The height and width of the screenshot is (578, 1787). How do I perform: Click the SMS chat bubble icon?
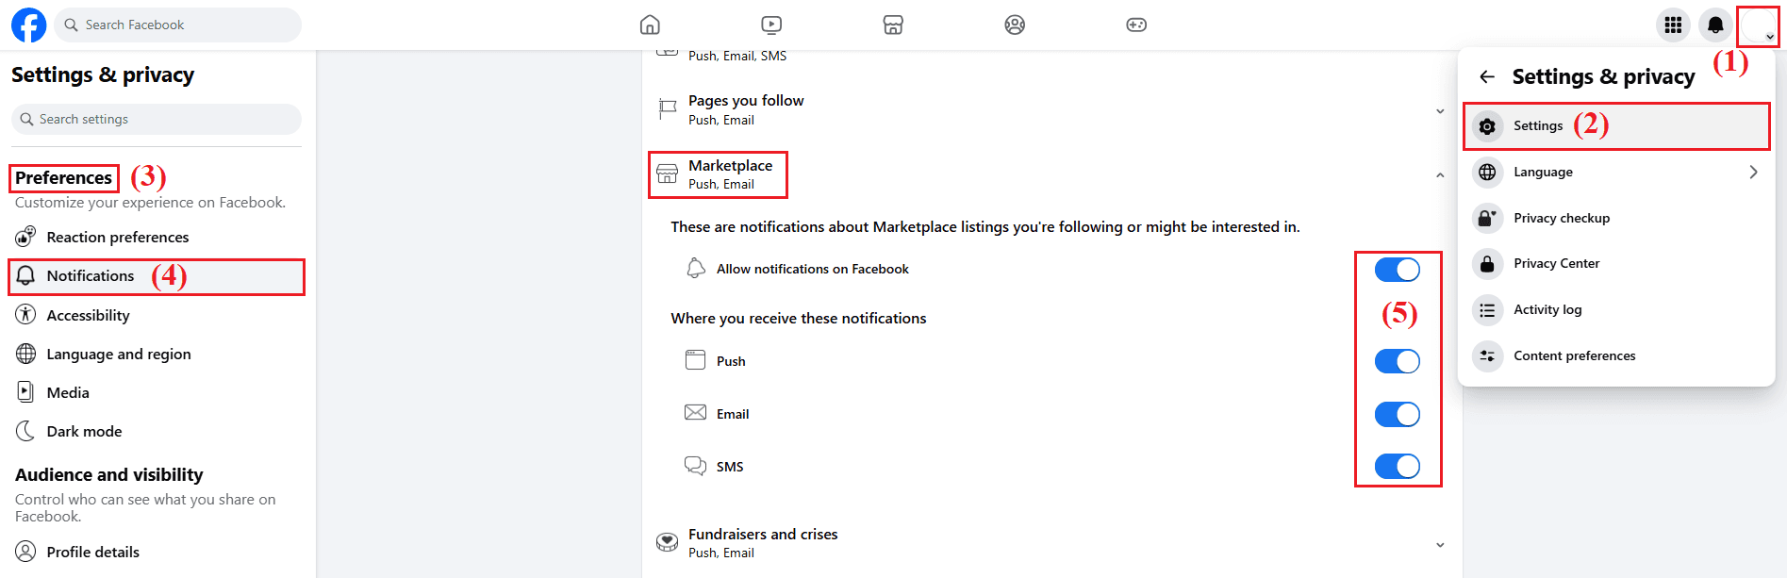695,466
